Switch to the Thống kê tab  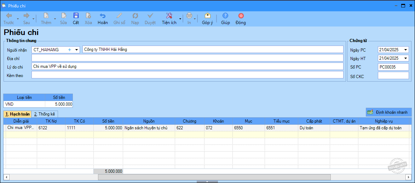tap(45, 114)
